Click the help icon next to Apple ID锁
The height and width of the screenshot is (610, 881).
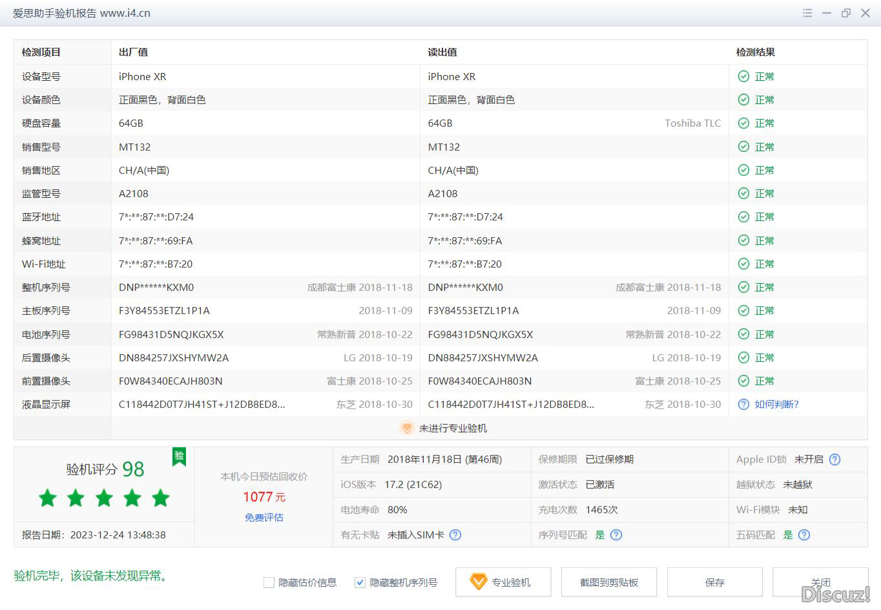834,459
